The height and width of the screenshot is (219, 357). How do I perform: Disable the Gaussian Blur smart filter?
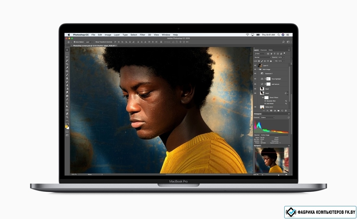pyautogui.click(x=265, y=101)
